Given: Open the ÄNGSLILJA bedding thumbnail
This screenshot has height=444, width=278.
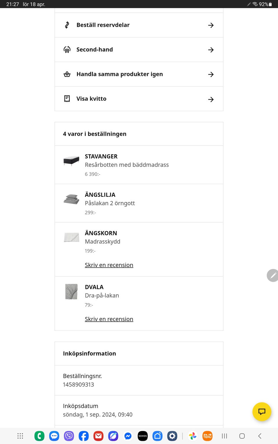Looking at the screenshot, I should pyautogui.click(x=71, y=199).
